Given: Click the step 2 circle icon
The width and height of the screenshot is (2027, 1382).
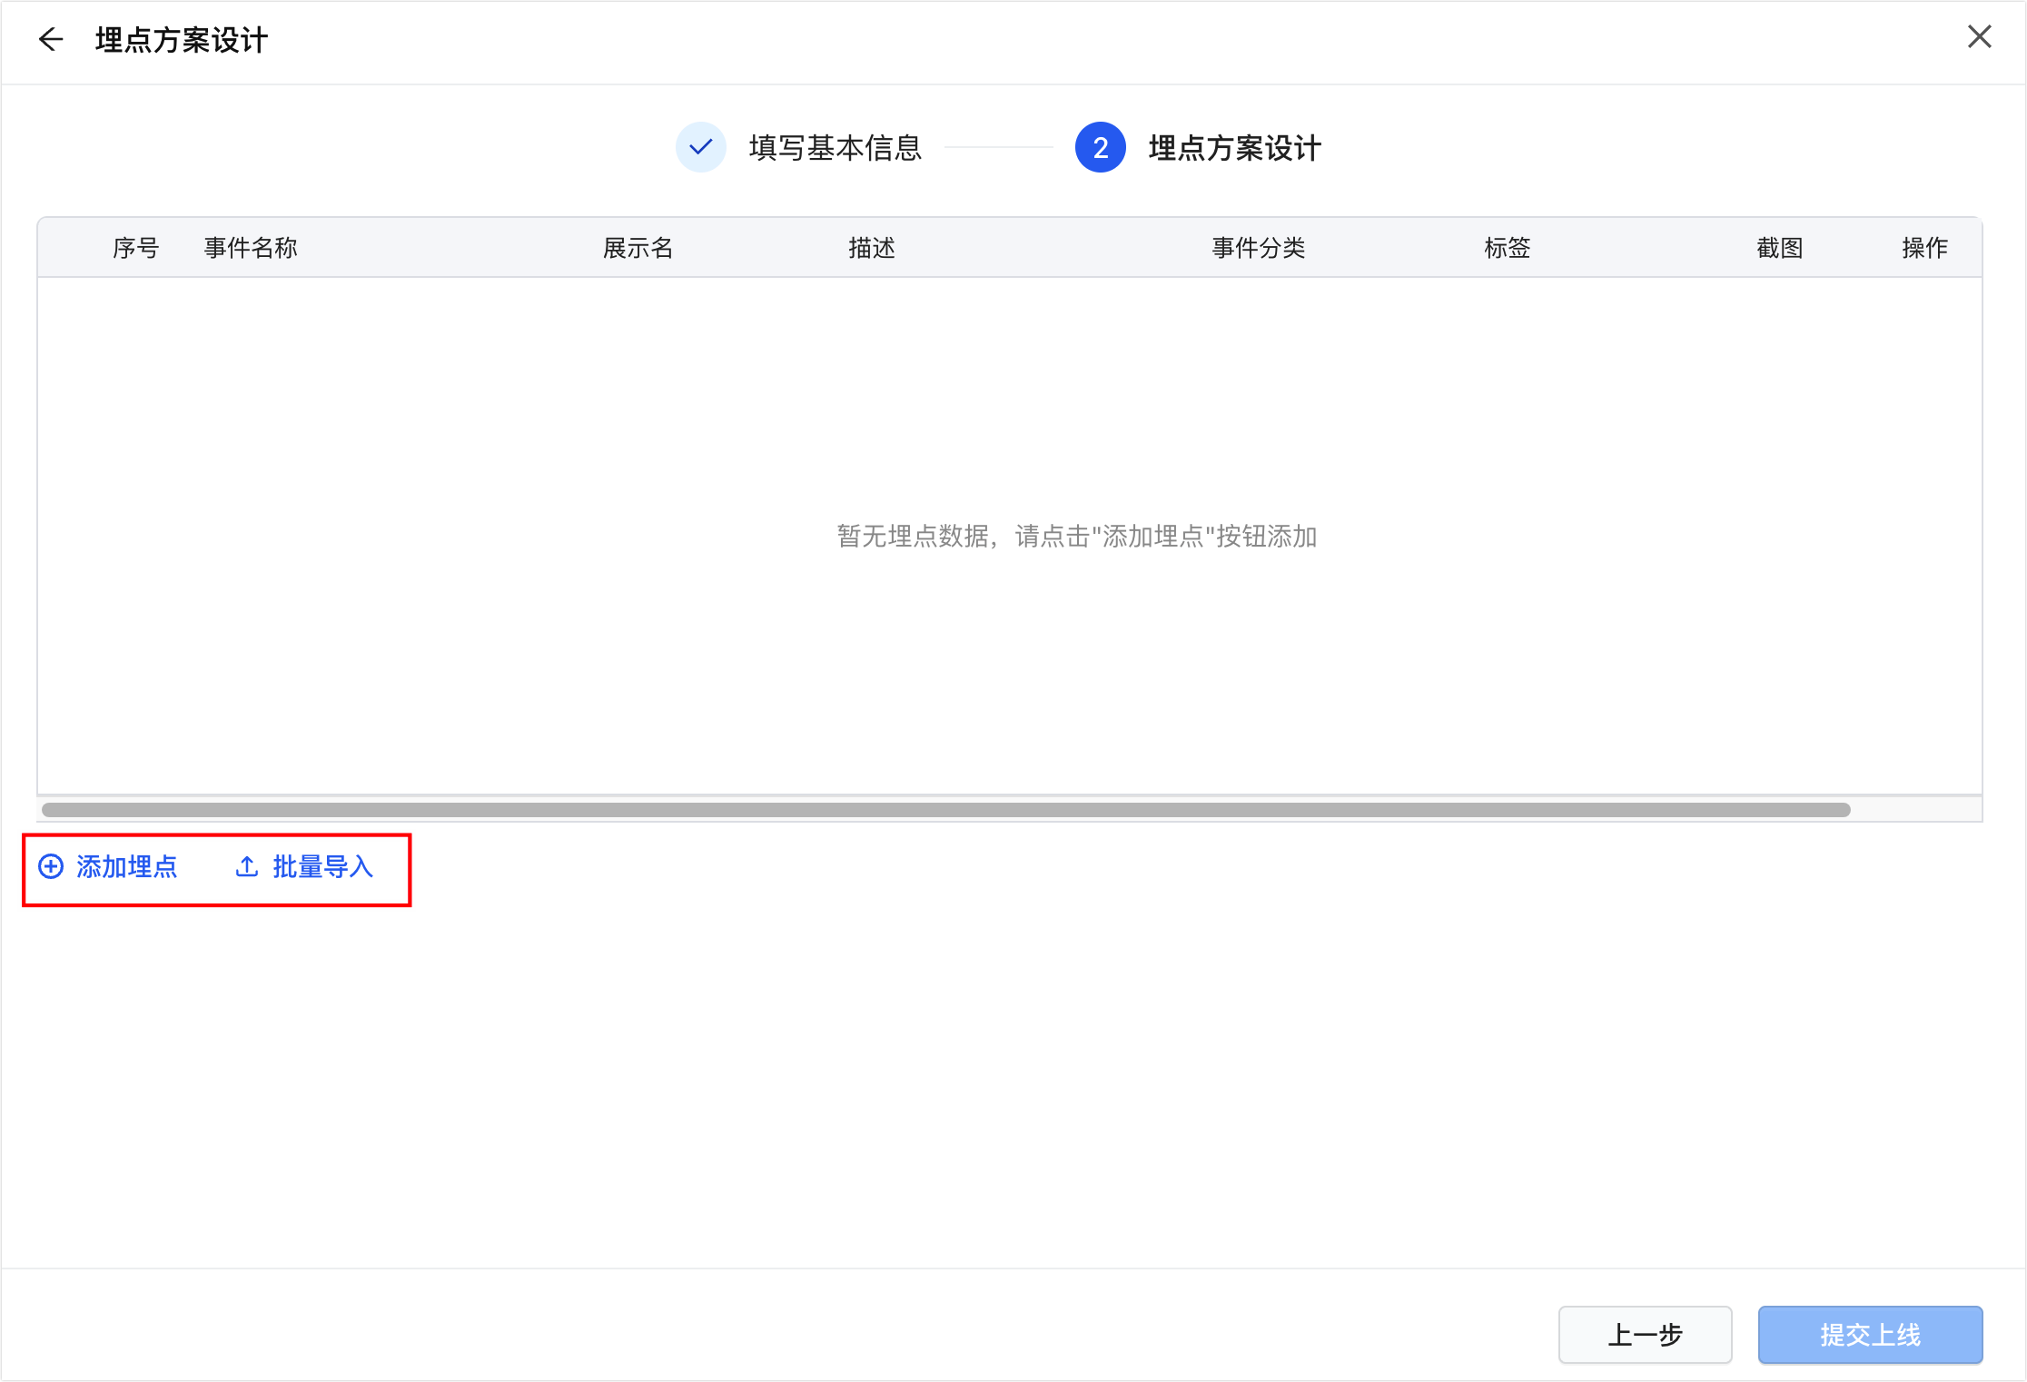Looking at the screenshot, I should coord(1100,147).
